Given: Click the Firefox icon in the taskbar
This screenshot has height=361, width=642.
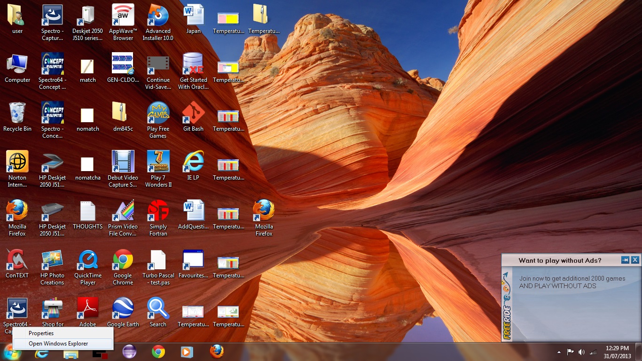Looking at the screenshot, I should (x=217, y=352).
